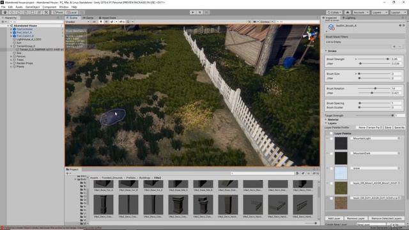Click the Add Layer button

coord(334,218)
